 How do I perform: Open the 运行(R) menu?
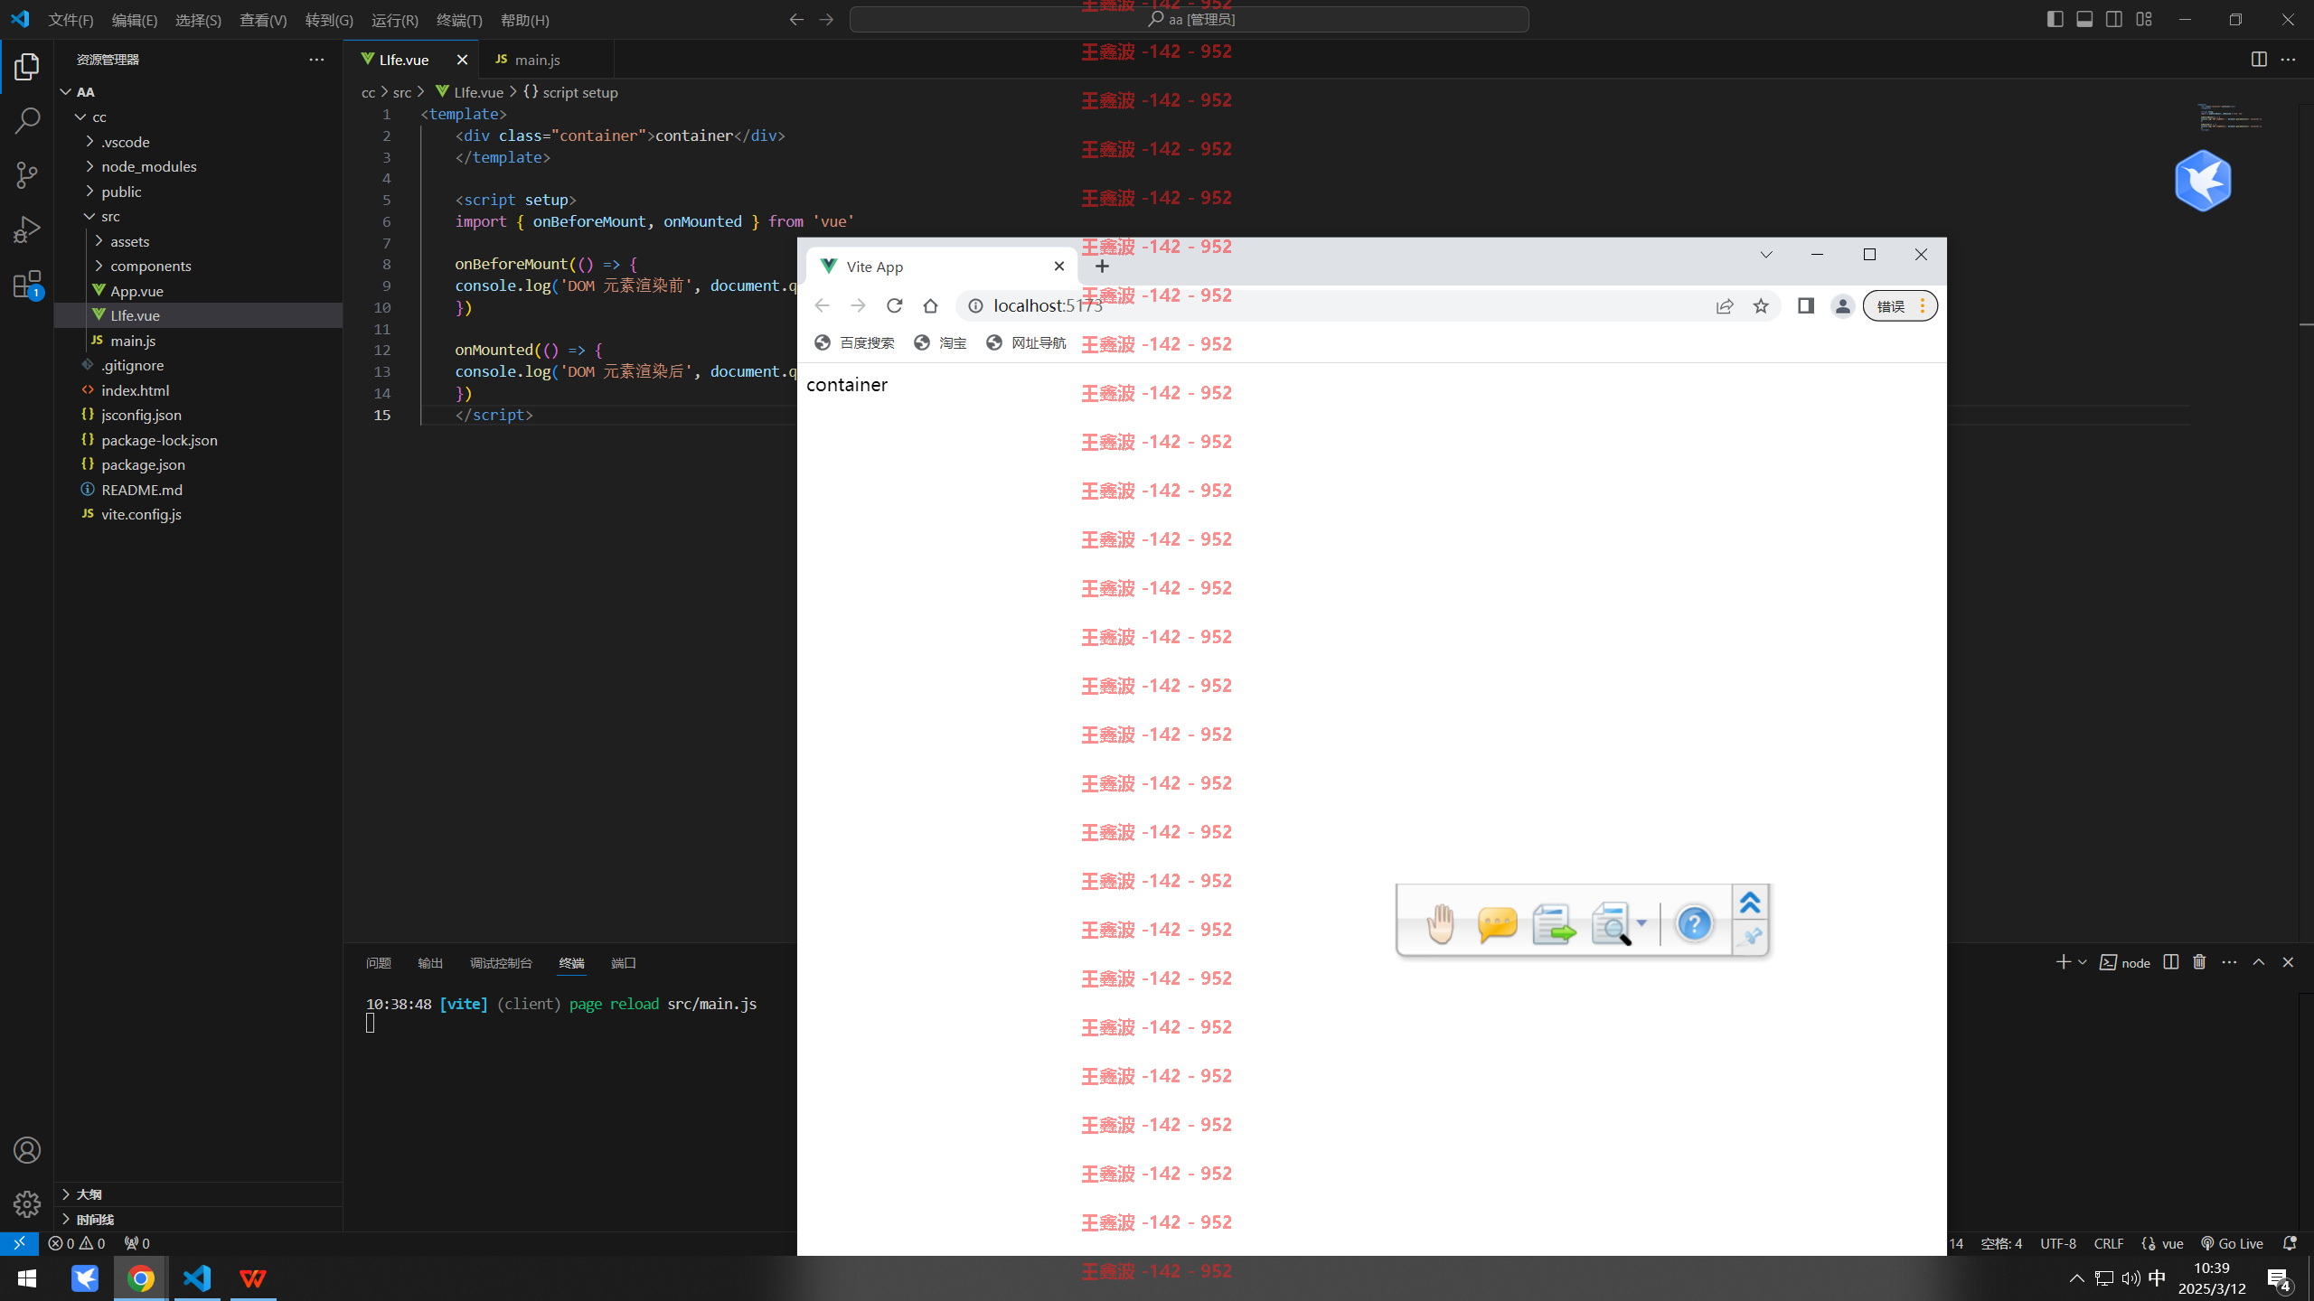(394, 20)
